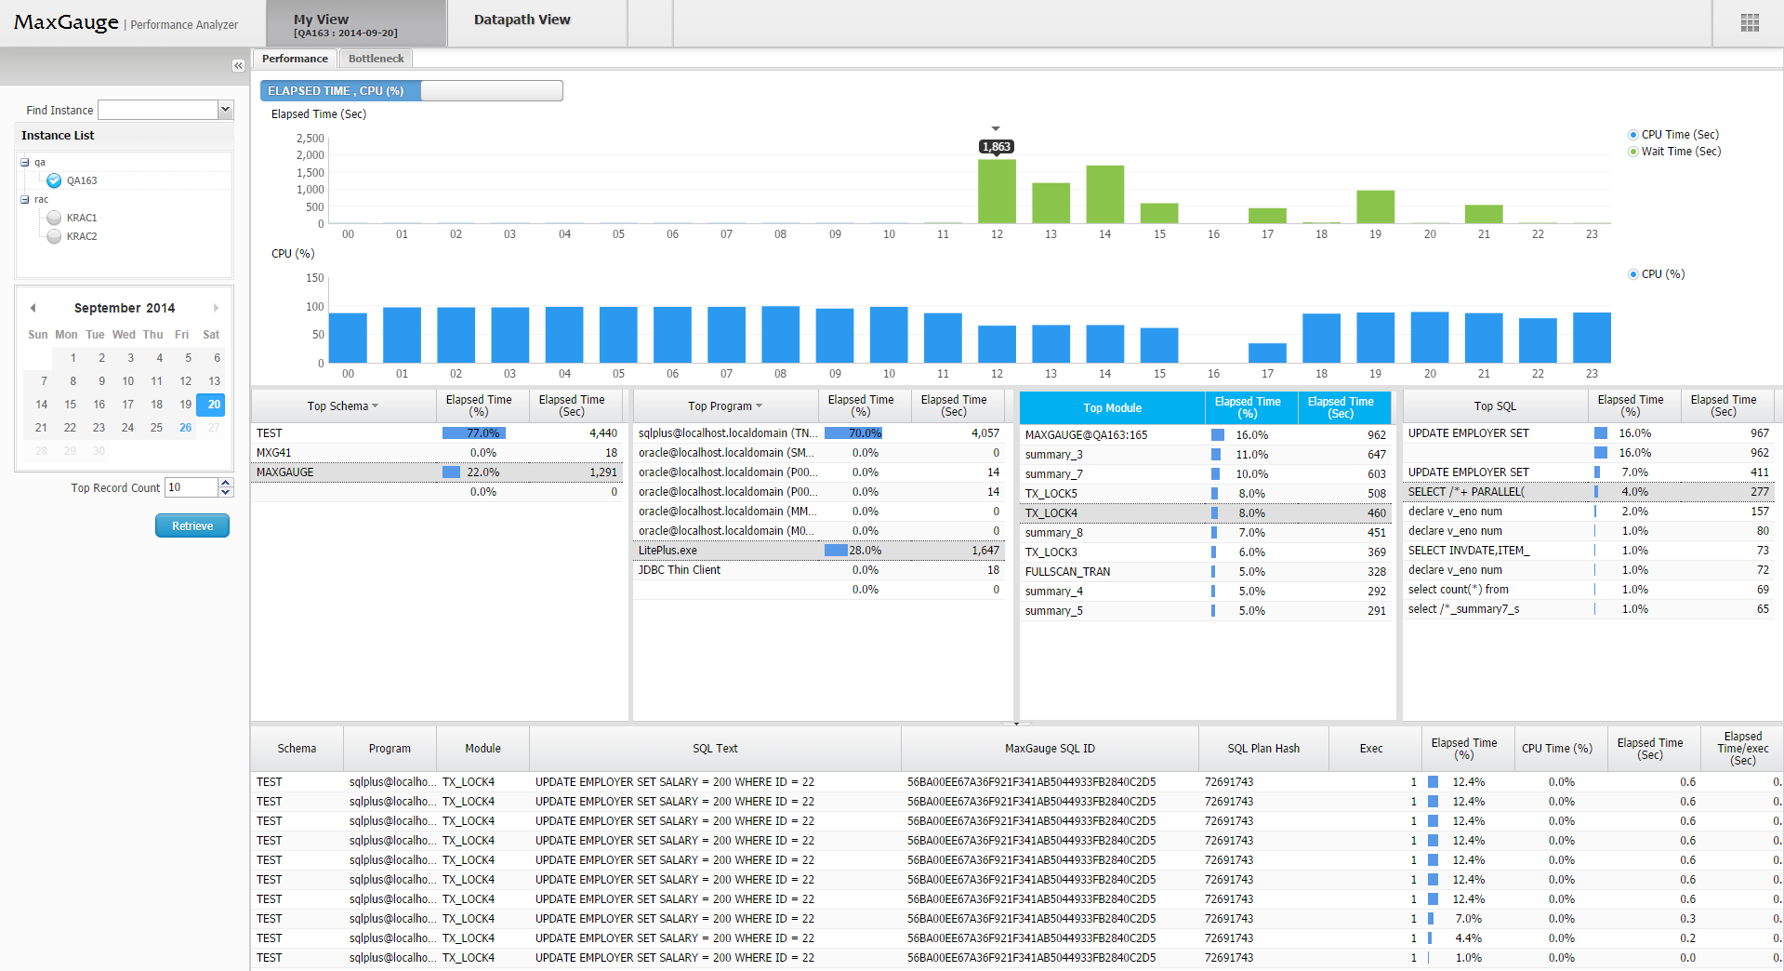Select the summary_8 module row
This screenshot has width=1784, height=971.
1206,533
